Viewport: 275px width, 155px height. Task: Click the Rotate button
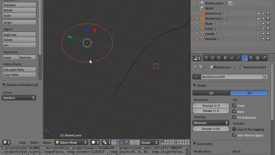19,10
